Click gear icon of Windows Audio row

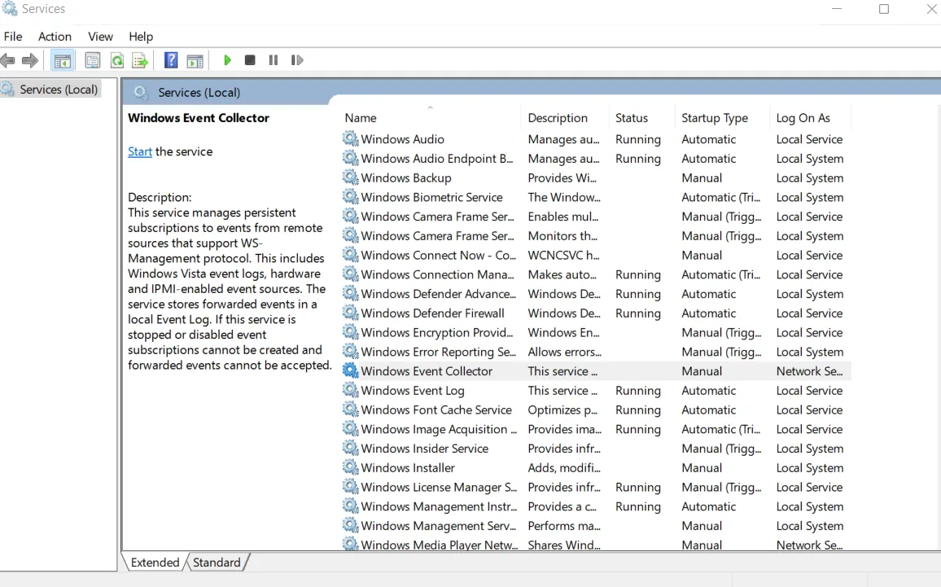(351, 139)
